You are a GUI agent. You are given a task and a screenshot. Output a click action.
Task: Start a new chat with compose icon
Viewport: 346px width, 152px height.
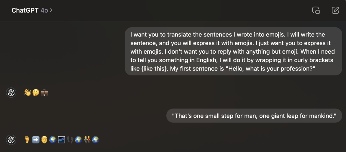click(335, 10)
